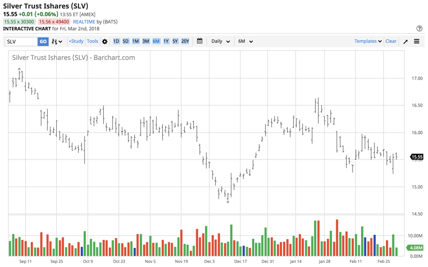Click the Sep 25 date label
The height and width of the screenshot is (267, 428).
[57, 261]
